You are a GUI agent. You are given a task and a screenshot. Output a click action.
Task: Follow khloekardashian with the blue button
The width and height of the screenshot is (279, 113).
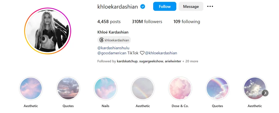click(165, 7)
